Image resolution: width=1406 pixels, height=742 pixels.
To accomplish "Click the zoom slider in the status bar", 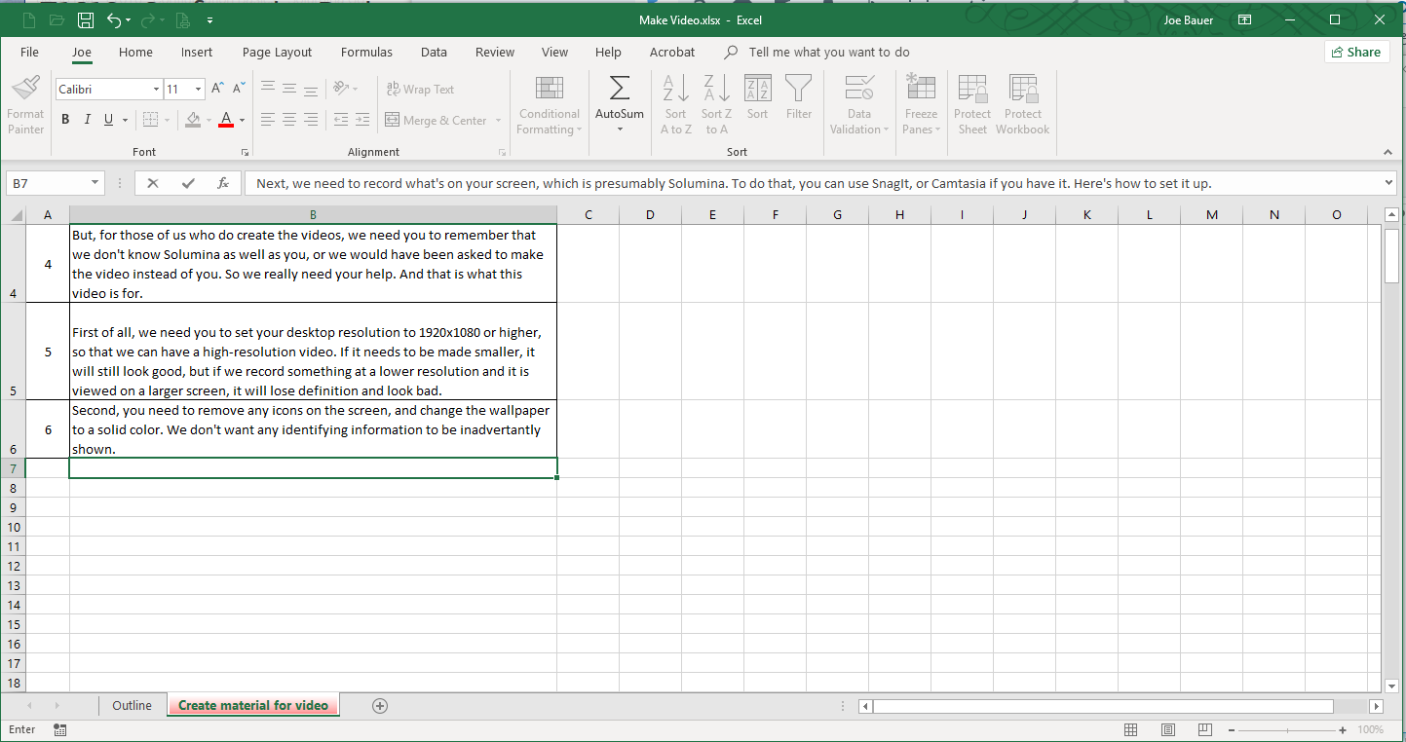I will (1286, 730).
